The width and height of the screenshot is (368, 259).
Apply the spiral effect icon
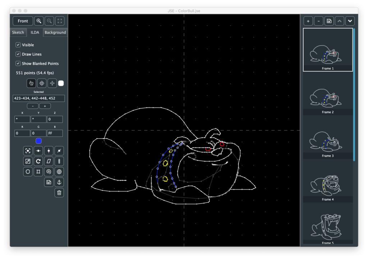[49, 172]
